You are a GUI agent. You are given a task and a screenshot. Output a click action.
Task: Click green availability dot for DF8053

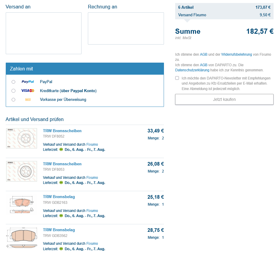point(61,182)
